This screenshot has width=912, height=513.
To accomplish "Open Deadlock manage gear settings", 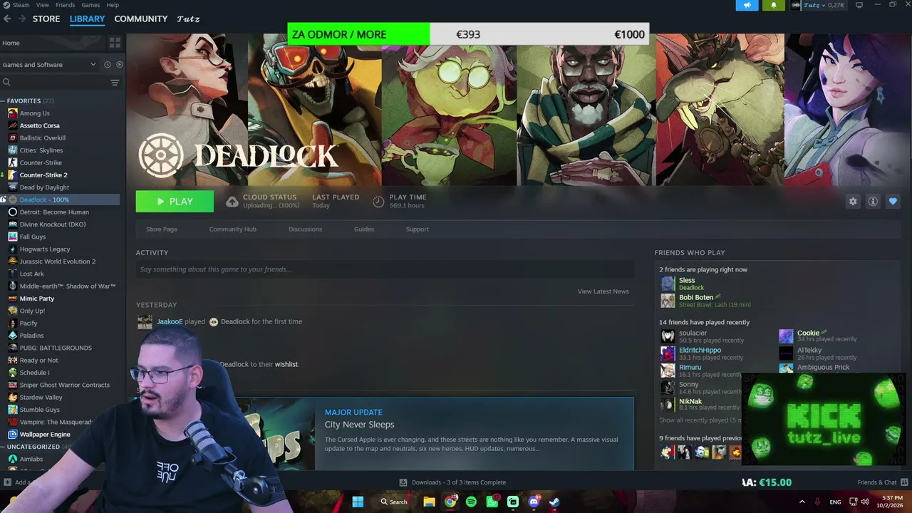I will click(853, 202).
